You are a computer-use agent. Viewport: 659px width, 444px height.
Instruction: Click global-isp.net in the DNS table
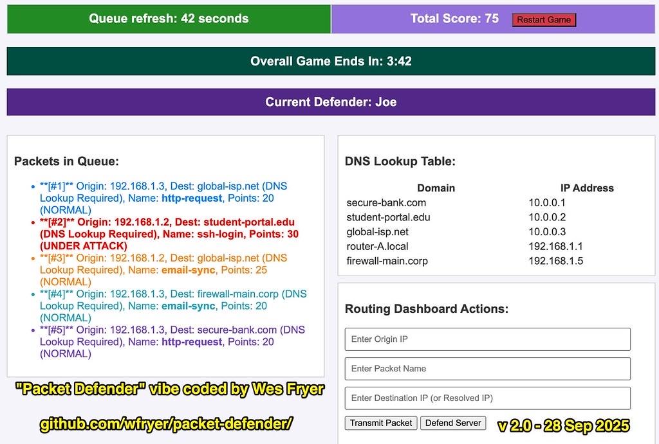(x=377, y=232)
